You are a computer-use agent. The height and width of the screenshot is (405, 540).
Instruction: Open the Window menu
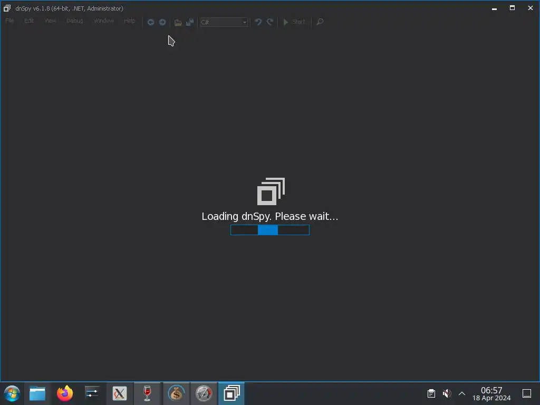[104, 21]
